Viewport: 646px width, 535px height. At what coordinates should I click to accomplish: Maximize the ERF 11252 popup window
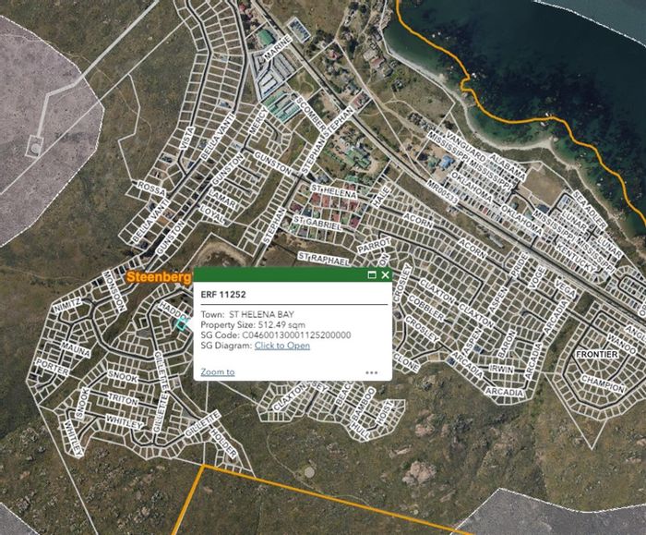click(x=372, y=274)
